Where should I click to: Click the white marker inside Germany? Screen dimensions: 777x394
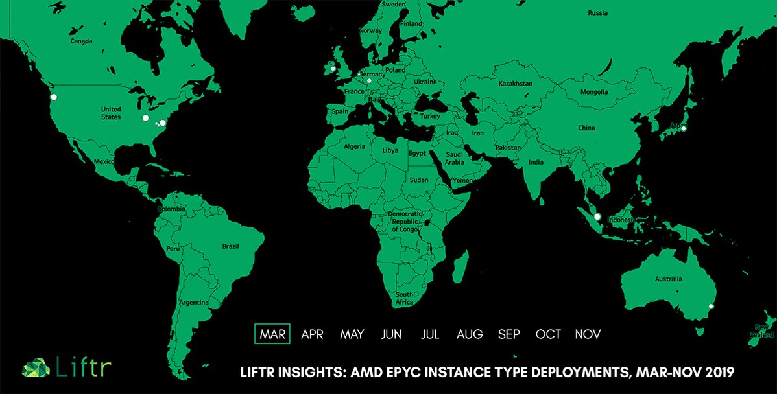(369, 81)
